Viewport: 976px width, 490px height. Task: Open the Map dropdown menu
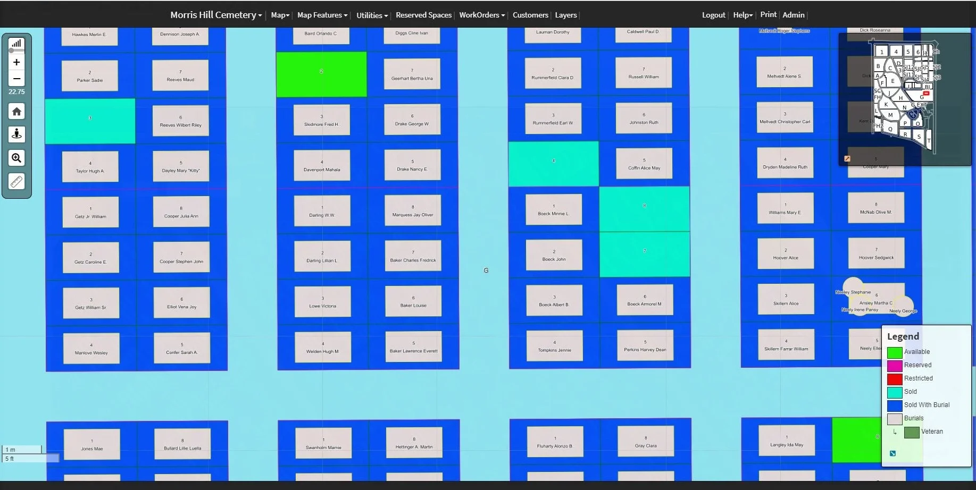point(280,15)
